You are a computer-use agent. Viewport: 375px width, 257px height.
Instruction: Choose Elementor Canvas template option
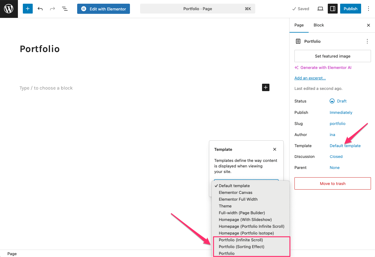pos(235,192)
